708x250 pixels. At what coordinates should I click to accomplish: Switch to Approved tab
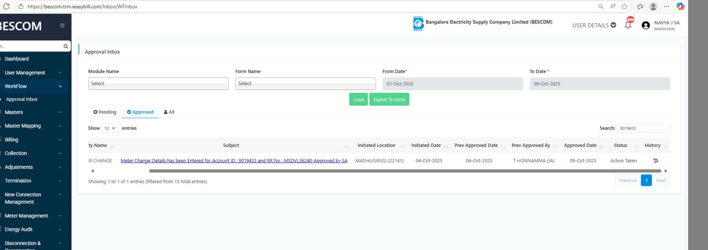140,112
